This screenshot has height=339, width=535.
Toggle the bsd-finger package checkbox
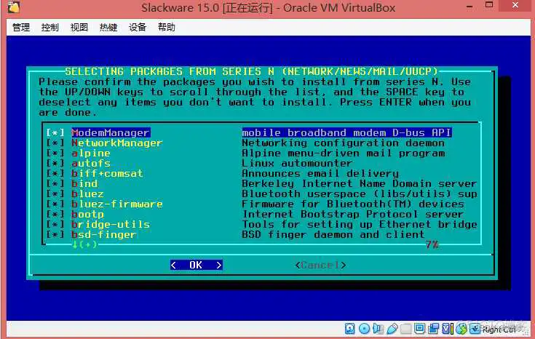click(55, 235)
